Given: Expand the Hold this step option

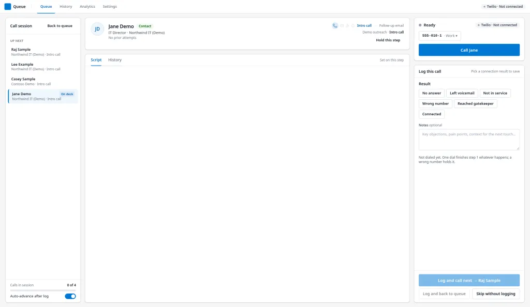Looking at the screenshot, I should coord(388,40).
